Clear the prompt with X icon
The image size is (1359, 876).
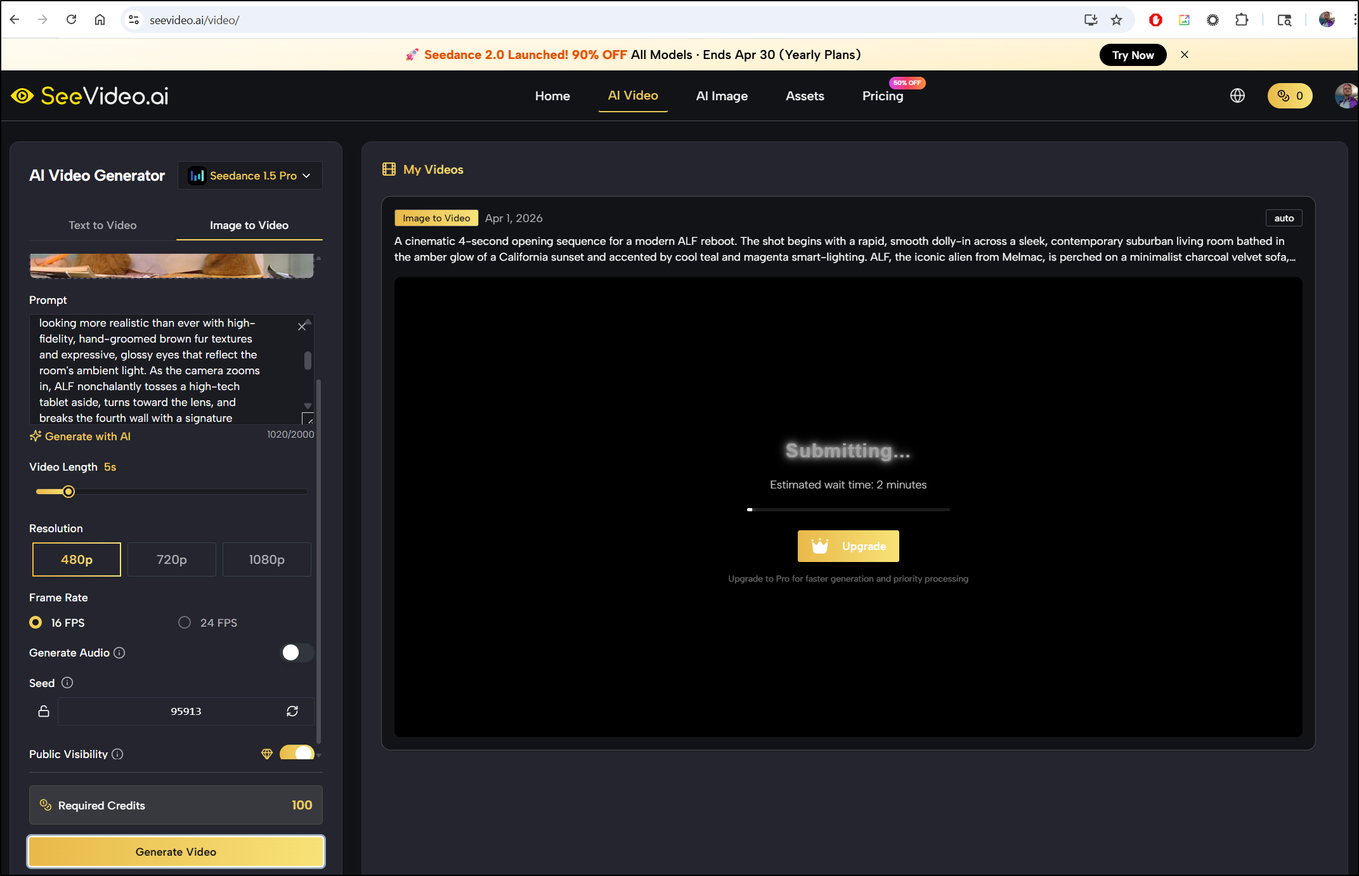click(302, 327)
